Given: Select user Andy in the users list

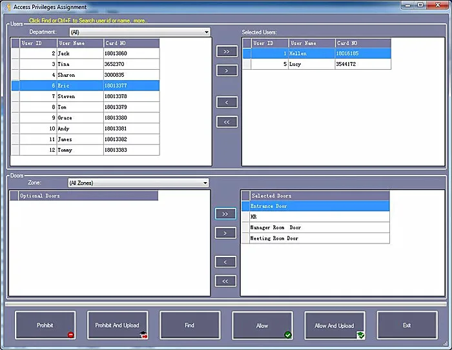Looking at the screenshot, I should tap(86, 129).
